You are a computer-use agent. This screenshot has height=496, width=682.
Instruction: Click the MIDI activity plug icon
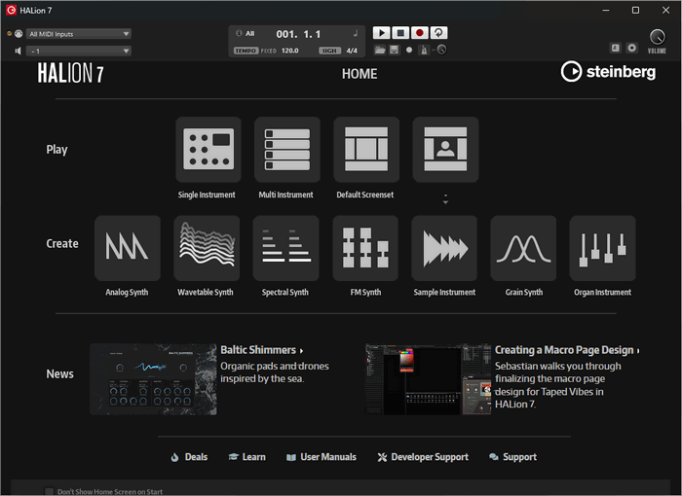19,33
